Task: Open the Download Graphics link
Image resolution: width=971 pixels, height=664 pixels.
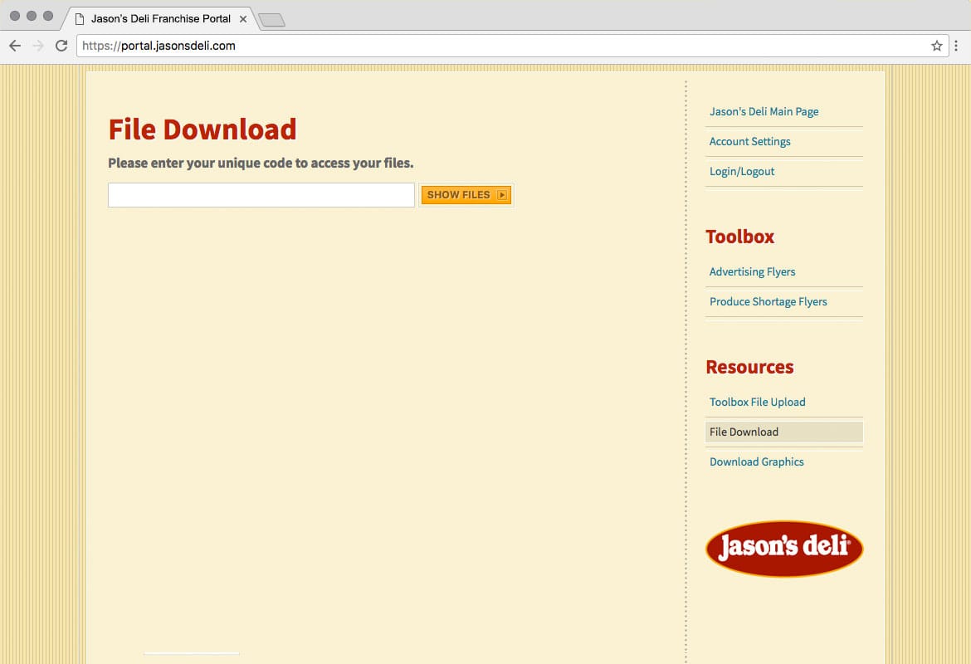Action: click(x=756, y=461)
